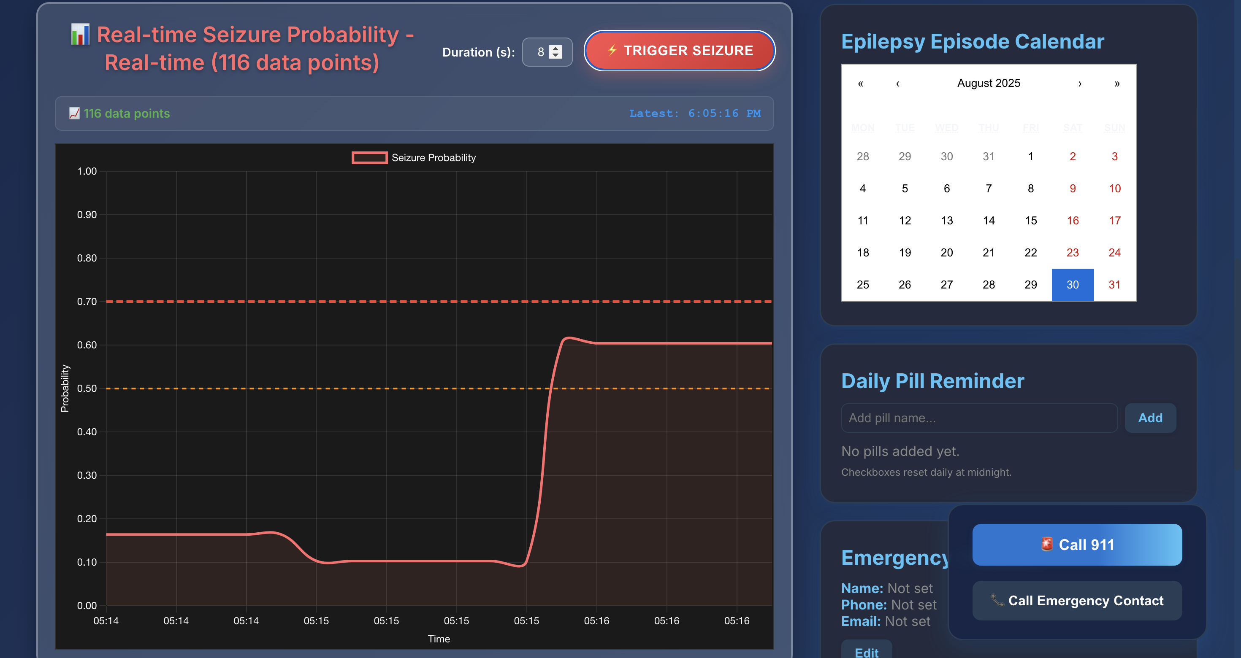Image resolution: width=1241 pixels, height=658 pixels.
Task: Pick Sunday August 31 date
Action: point(1114,284)
